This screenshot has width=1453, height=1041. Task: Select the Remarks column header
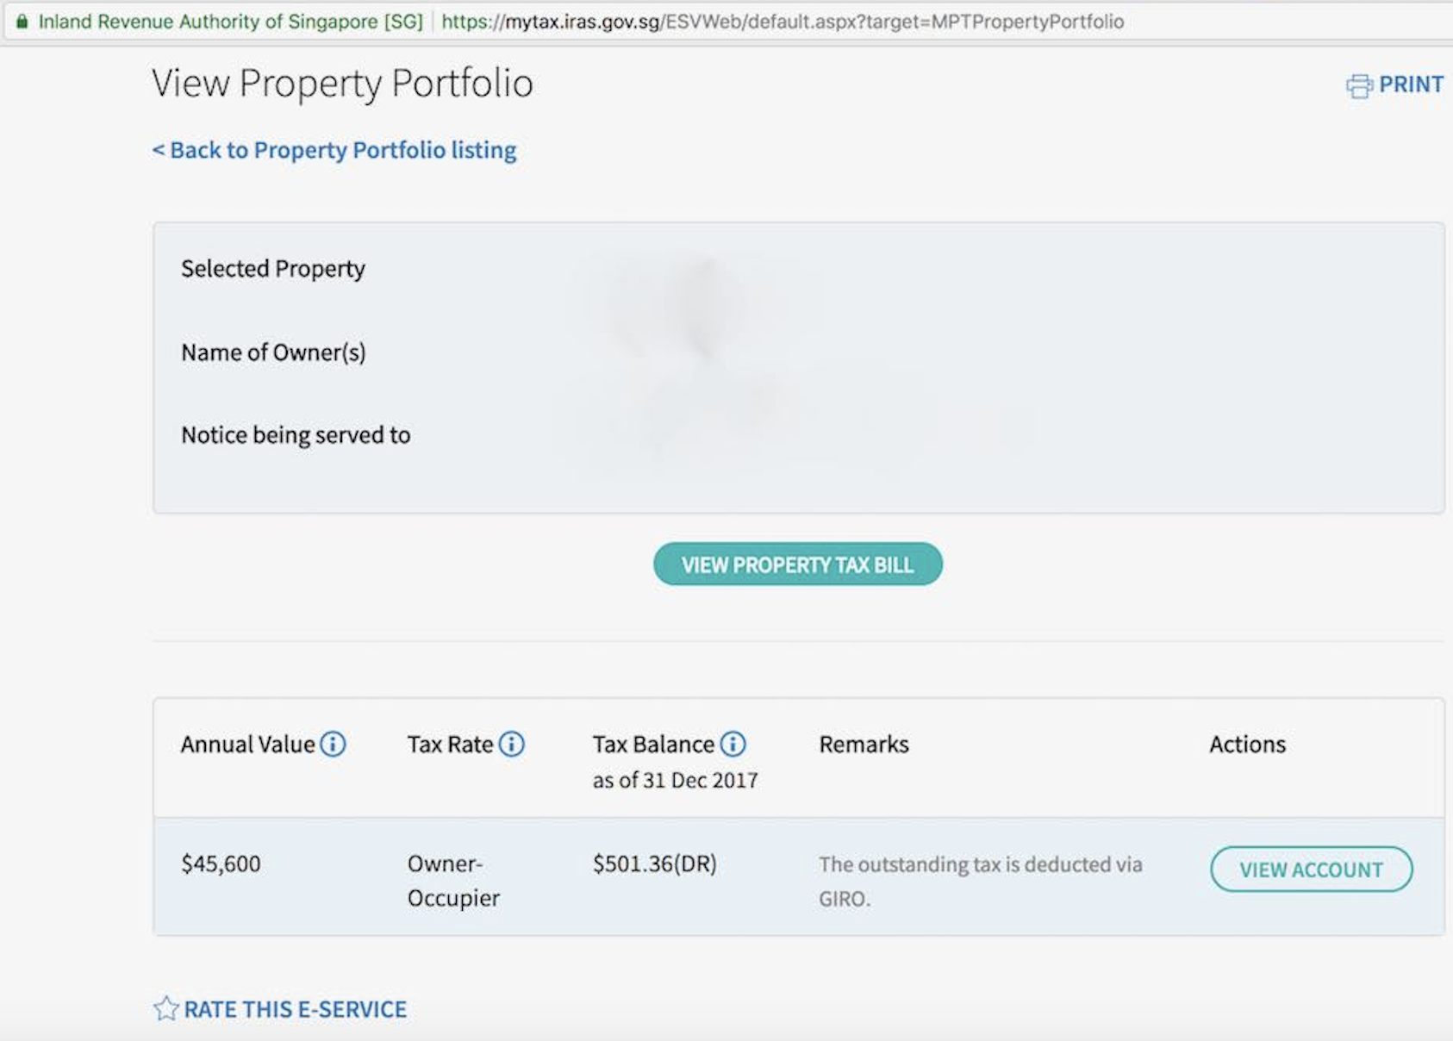(864, 745)
